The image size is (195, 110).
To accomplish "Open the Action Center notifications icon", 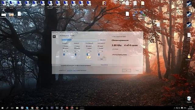I will (182, 108).
